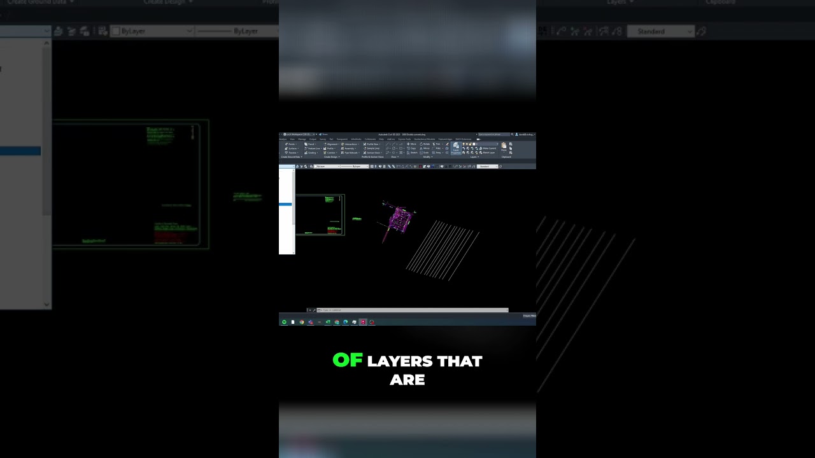Open the Pipe Network tool
This screenshot has width=815, height=458.
[x=350, y=153]
